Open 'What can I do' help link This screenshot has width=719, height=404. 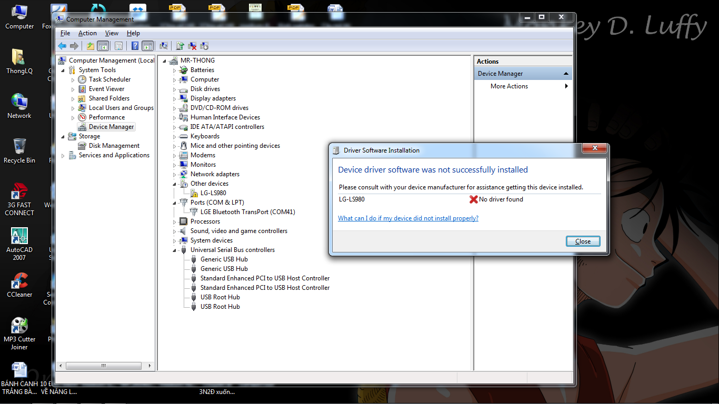click(x=408, y=218)
